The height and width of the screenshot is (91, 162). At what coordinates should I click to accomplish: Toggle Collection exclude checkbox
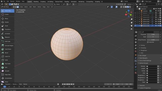click(x=154, y=9)
